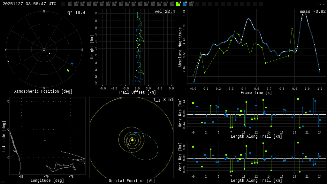Click the T_j 3.51 Tisserand value

[163, 100]
